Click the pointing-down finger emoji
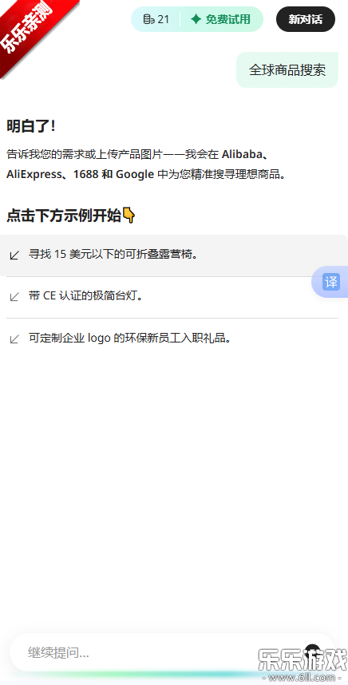The width and height of the screenshot is (348, 685). click(x=129, y=216)
